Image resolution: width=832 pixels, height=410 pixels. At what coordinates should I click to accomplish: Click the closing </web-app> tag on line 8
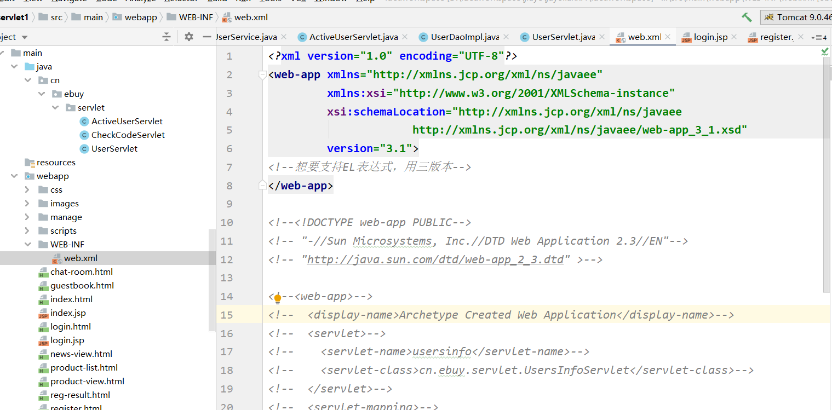(301, 186)
